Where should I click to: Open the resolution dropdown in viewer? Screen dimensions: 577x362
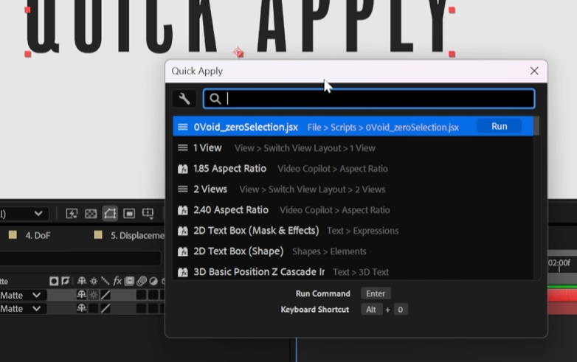click(x=23, y=214)
